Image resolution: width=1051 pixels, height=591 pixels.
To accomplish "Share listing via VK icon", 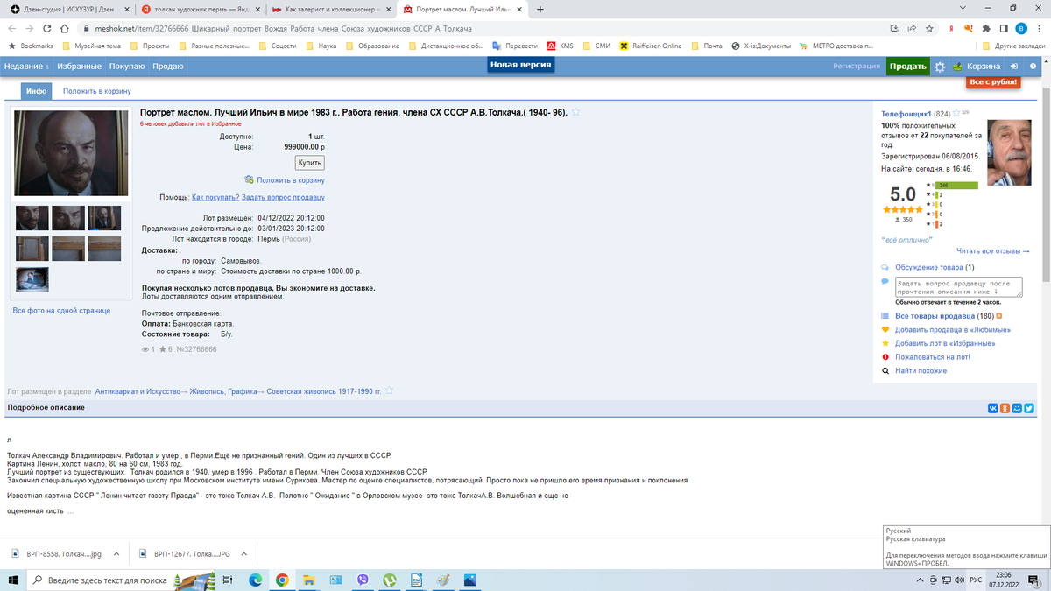I will [992, 408].
